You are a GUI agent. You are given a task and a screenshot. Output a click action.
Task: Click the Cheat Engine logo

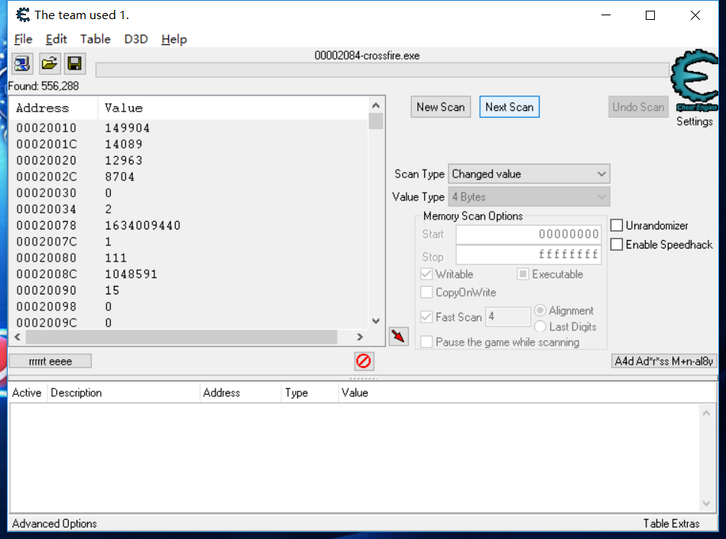click(x=695, y=80)
